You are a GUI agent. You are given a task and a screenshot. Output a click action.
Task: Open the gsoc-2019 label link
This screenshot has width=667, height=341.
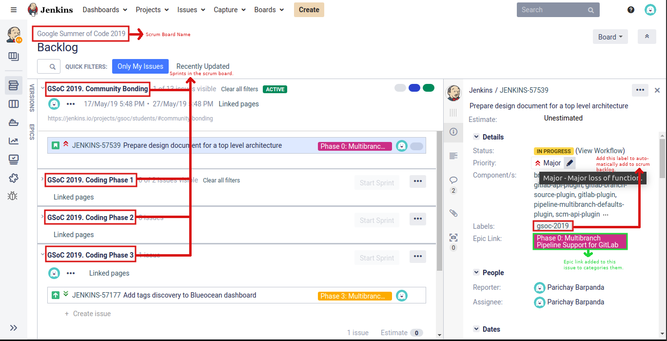tap(553, 226)
